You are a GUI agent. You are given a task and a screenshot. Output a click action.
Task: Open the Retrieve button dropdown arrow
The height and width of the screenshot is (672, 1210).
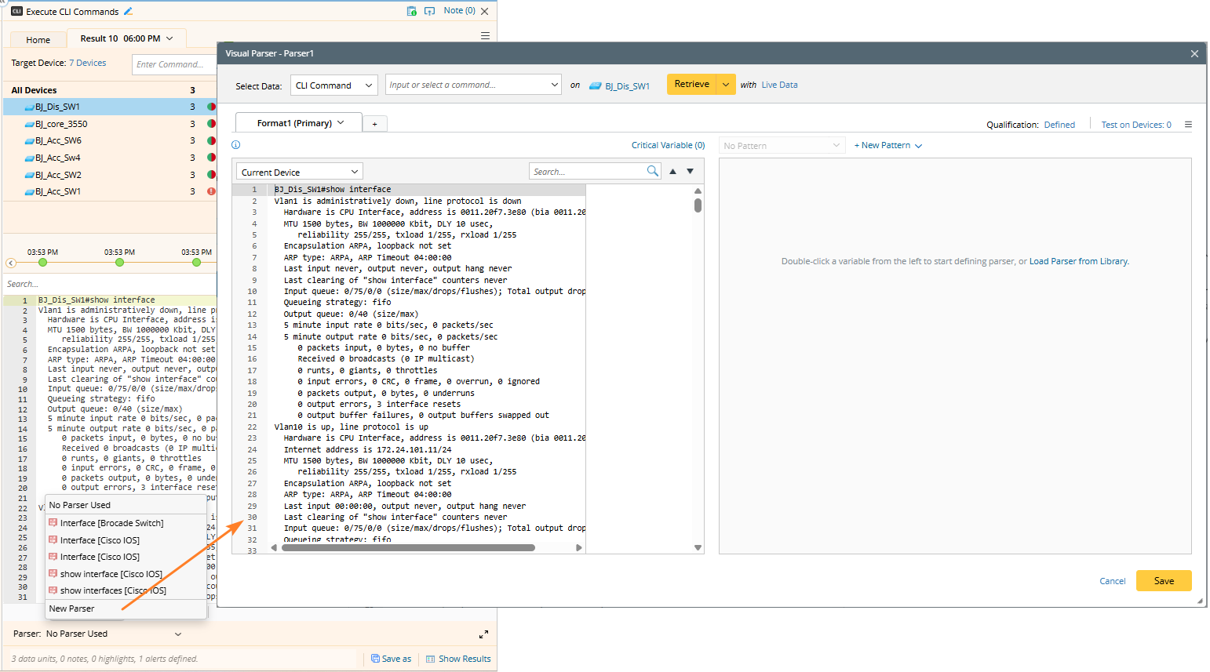click(726, 85)
